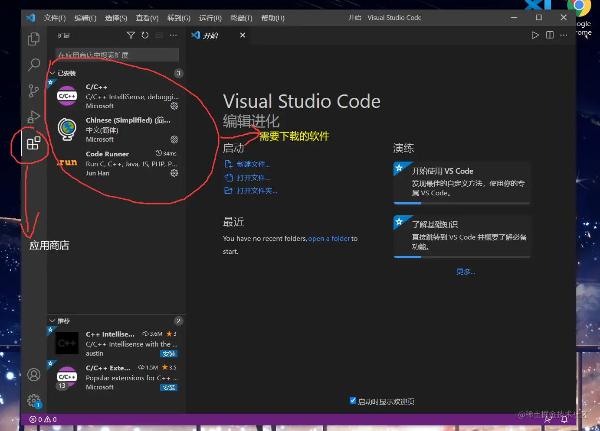
Task: Click errors and warnings status indicator
Action: pyautogui.click(x=43, y=419)
